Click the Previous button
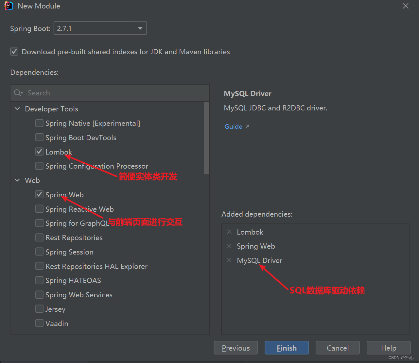 click(236, 348)
